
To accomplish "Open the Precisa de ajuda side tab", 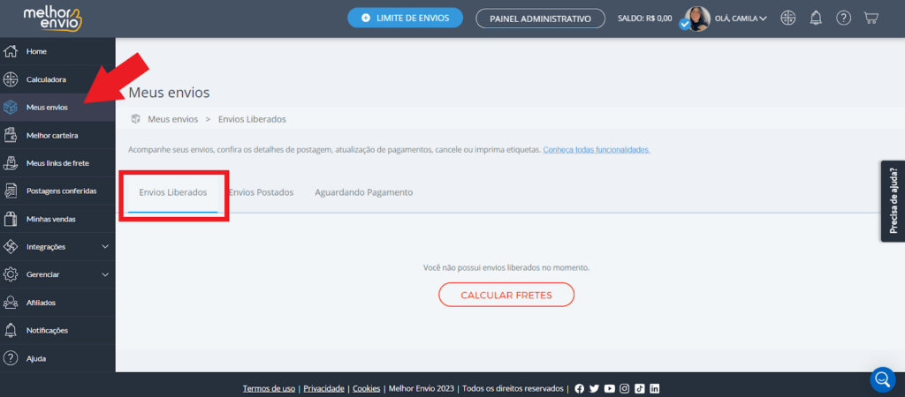I will [893, 200].
